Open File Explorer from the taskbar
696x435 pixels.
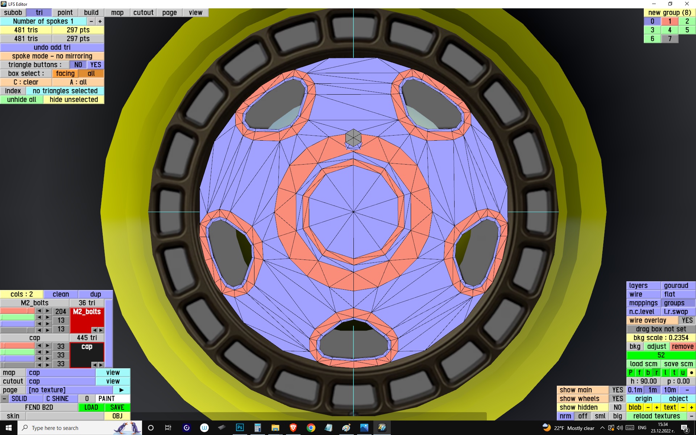275,428
